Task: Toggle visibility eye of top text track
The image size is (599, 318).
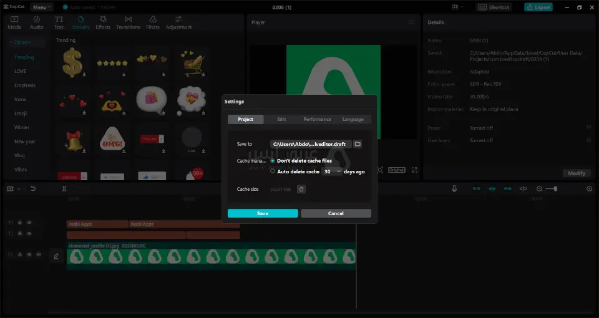Action: click(29, 223)
